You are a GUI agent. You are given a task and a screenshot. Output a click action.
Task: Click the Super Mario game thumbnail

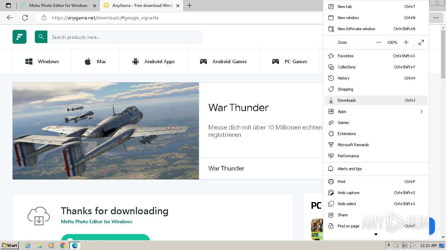317,229
